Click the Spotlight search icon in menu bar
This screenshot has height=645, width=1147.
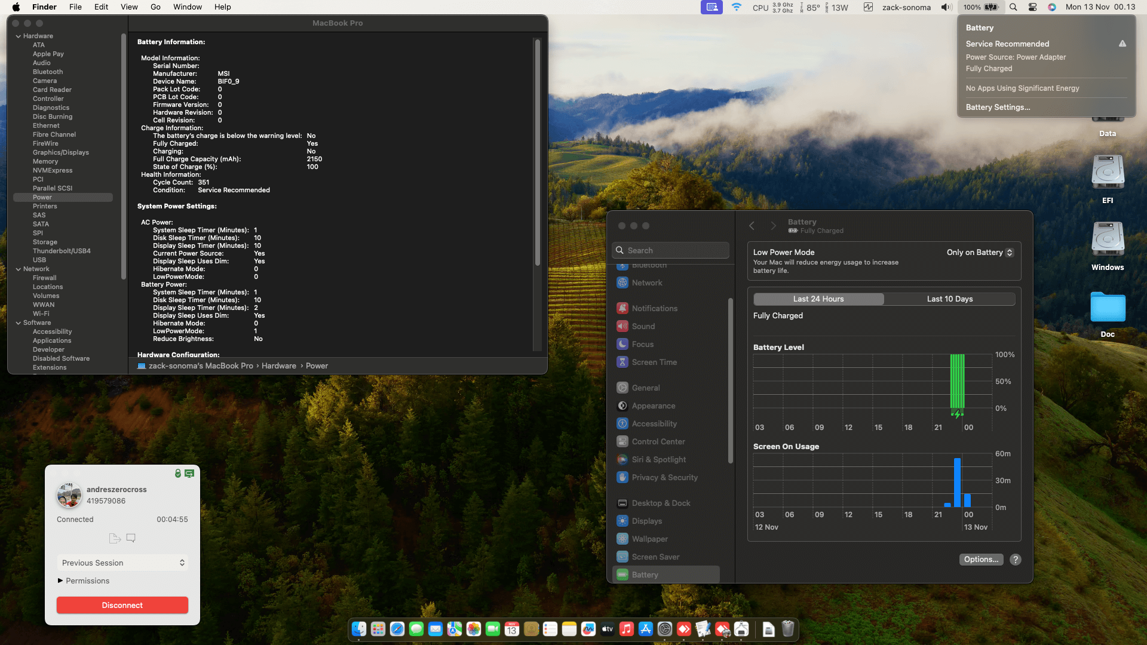click(1013, 7)
